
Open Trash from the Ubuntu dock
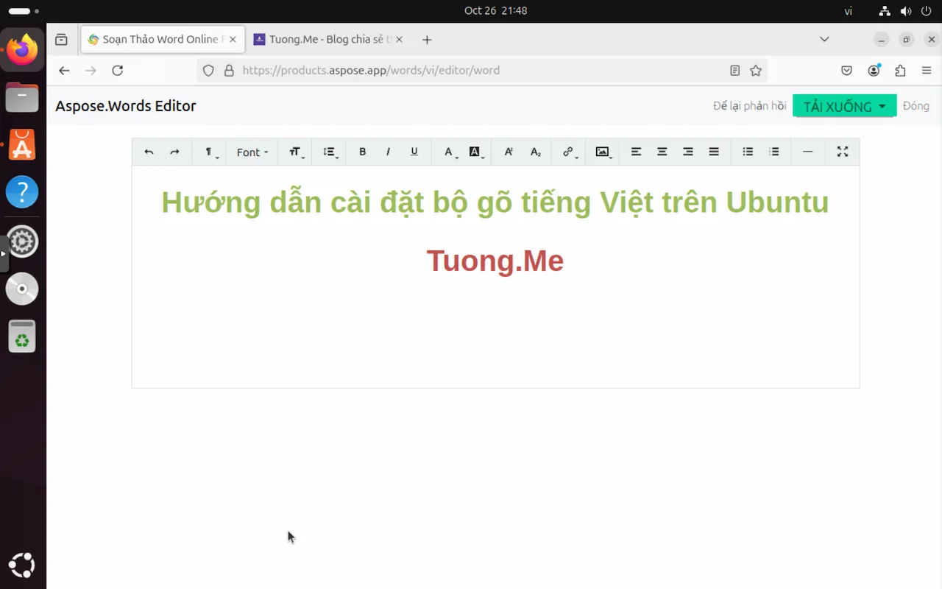click(x=22, y=336)
